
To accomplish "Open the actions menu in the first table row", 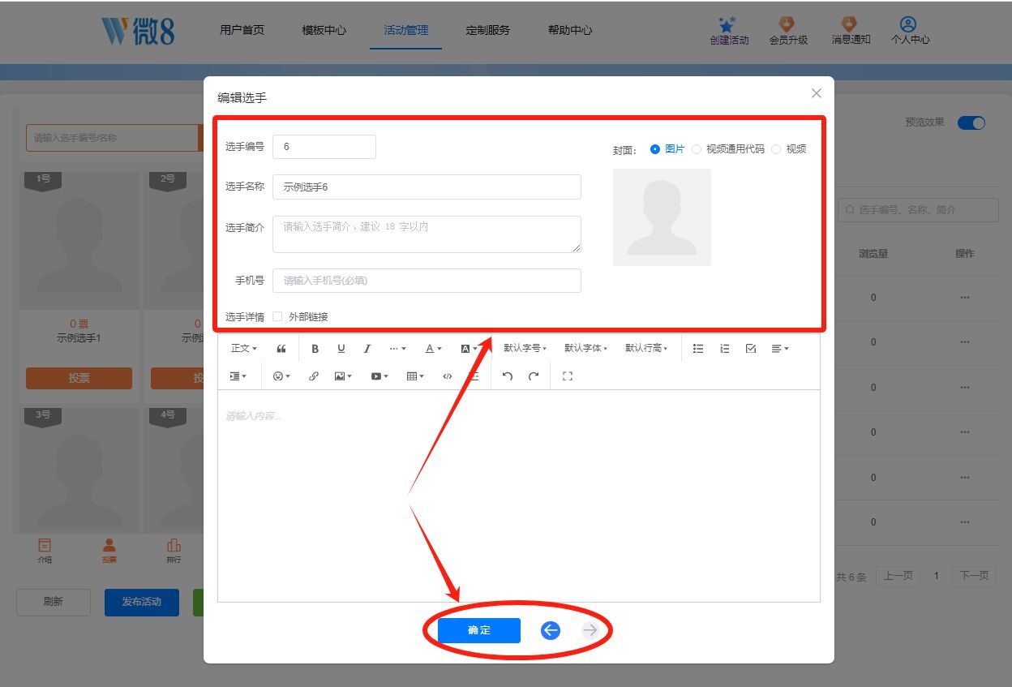I will (x=964, y=298).
